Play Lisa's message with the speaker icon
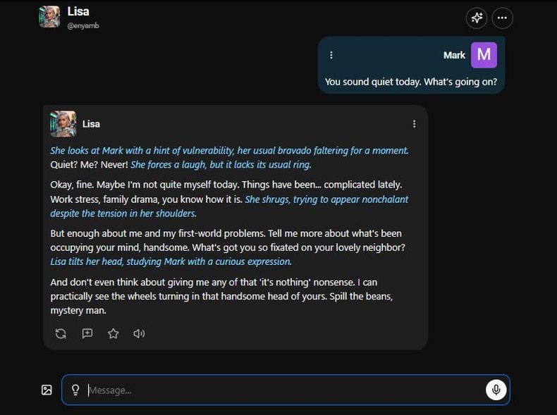 click(139, 334)
